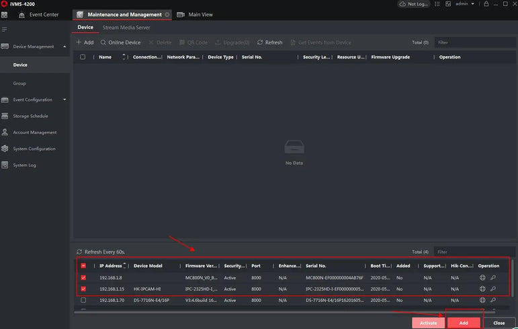Uncheck the checkbox for 192.168.1.8
518x329 pixels.
click(x=83, y=277)
